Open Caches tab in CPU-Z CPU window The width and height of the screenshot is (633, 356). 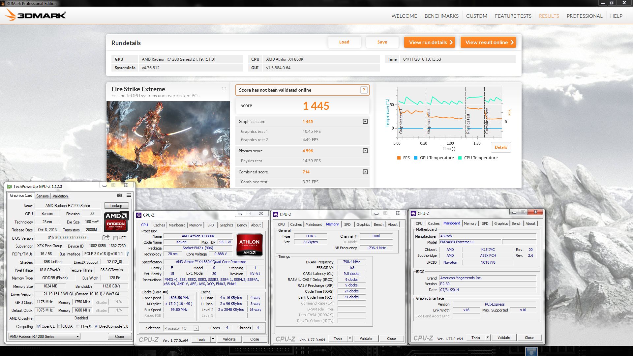click(x=159, y=225)
